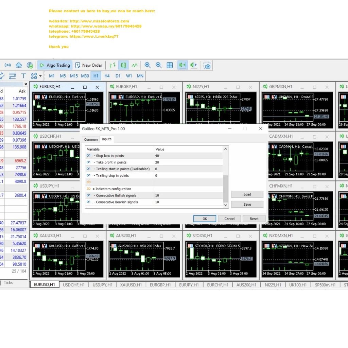This screenshot has width=348, height=348.
Task: Click first panel icon inside the XAUUSD chart
Action: click(37, 246)
